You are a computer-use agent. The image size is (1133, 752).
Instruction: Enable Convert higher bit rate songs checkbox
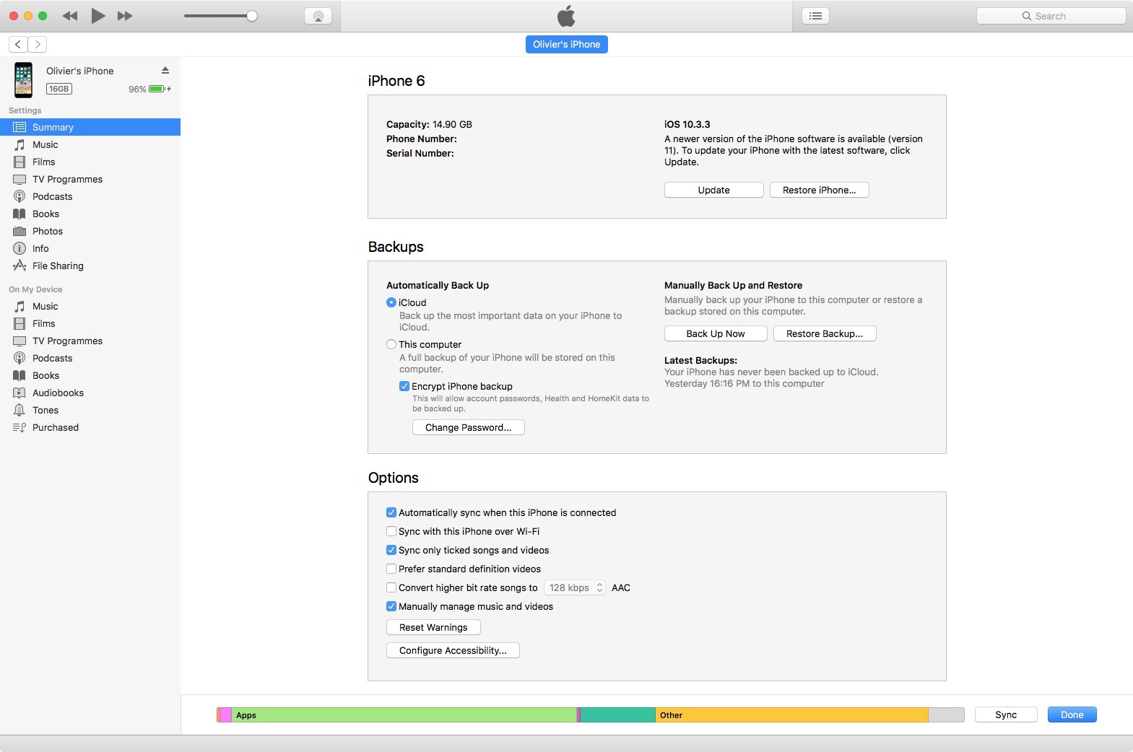(391, 587)
